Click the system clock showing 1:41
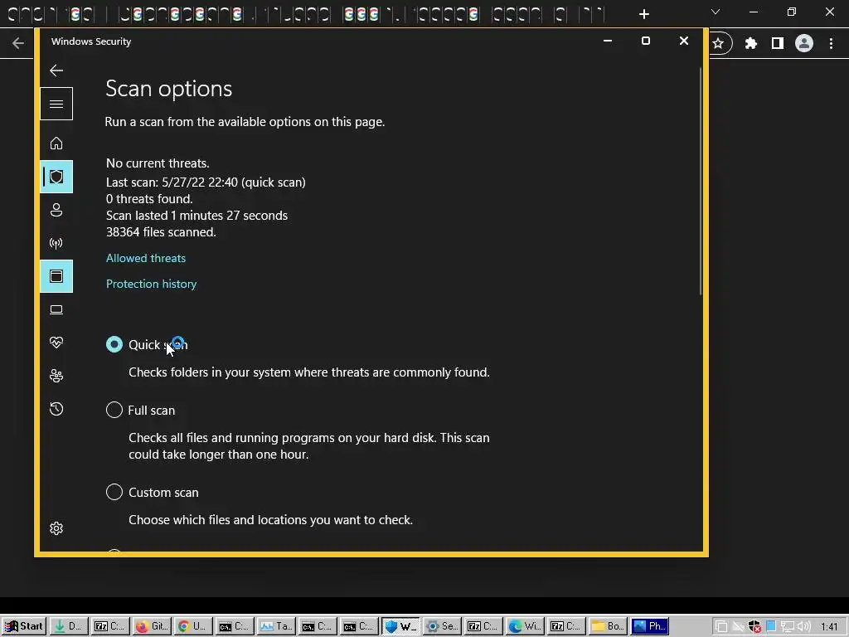The height and width of the screenshot is (637, 849). pyautogui.click(x=828, y=627)
